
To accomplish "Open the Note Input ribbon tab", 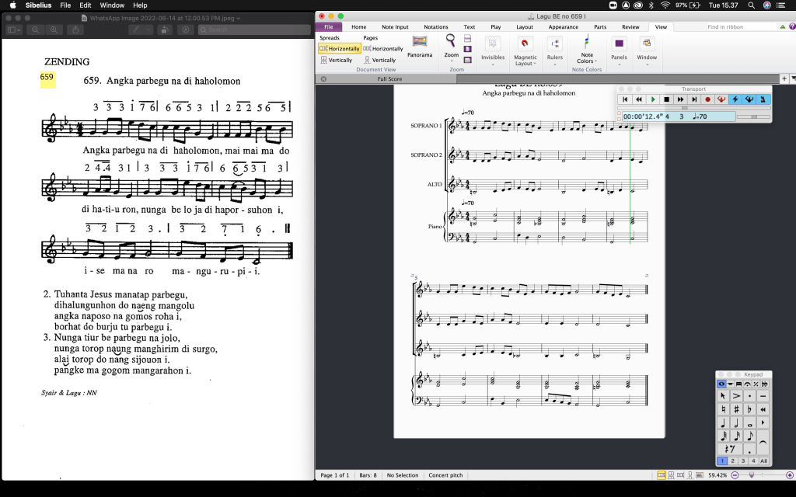I will pos(395,27).
